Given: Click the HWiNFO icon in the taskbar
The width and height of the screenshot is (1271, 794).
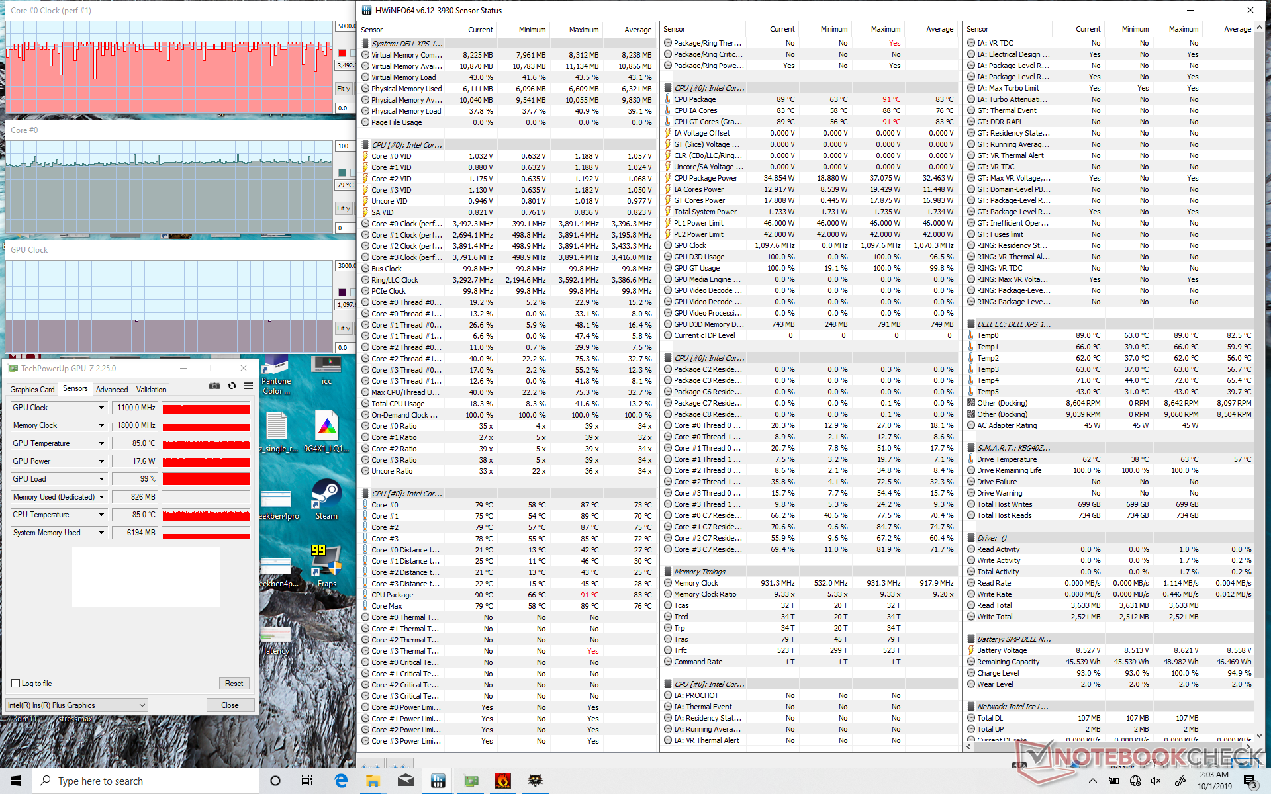Looking at the screenshot, I should pos(438,781).
